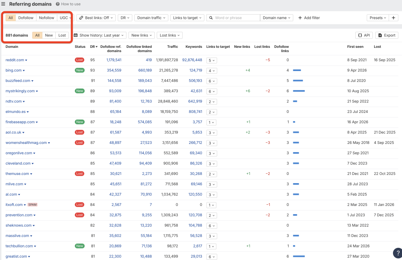Click the SPAM tag on itxoft.com
Screen dimensions: 402x260
(32, 205)
